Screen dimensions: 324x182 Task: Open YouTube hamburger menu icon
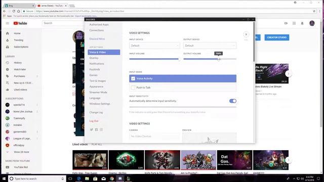8,23
